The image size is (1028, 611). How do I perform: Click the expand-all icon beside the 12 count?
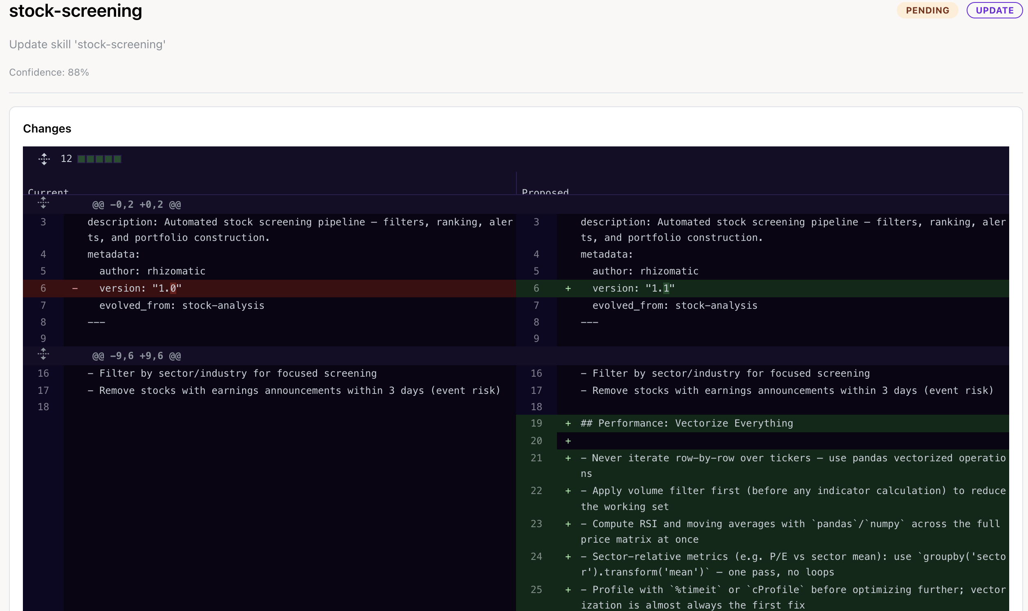44,159
